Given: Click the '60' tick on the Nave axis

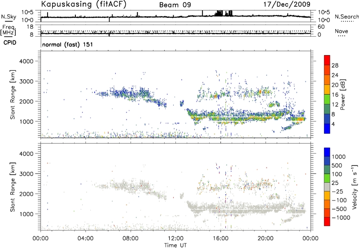Looking at the screenshot, I should click(321, 27).
